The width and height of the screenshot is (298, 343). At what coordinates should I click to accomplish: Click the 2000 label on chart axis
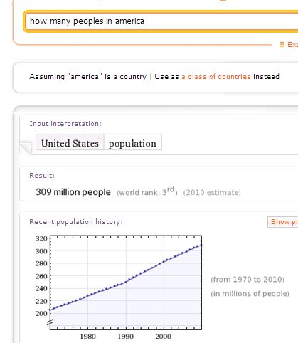click(x=164, y=337)
